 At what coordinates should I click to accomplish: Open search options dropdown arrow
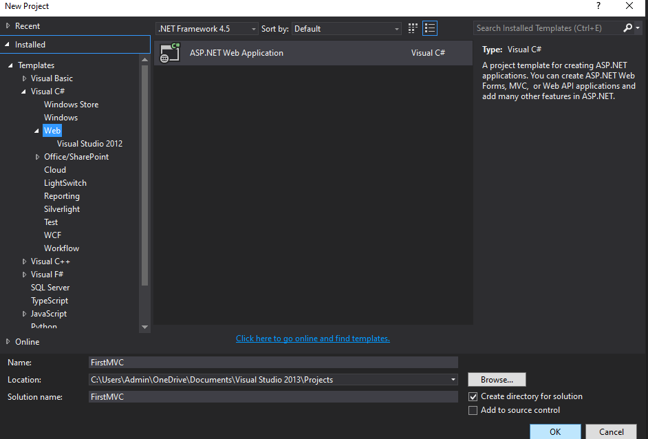point(638,28)
